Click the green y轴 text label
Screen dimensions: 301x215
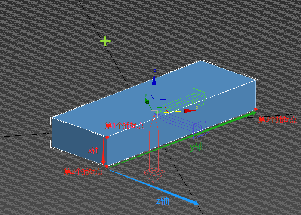pos(197,147)
